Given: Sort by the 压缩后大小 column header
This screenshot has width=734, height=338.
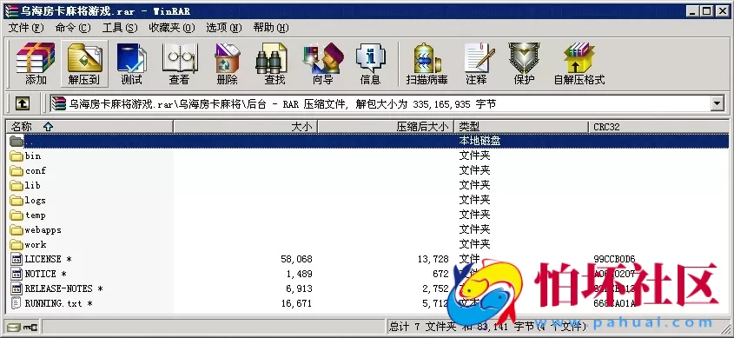Looking at the screenshot, I should tap(386, 127).
